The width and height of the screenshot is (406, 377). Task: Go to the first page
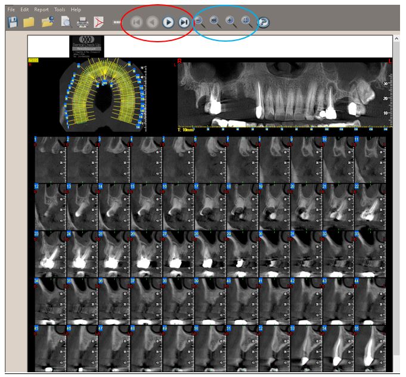(137, 23)
